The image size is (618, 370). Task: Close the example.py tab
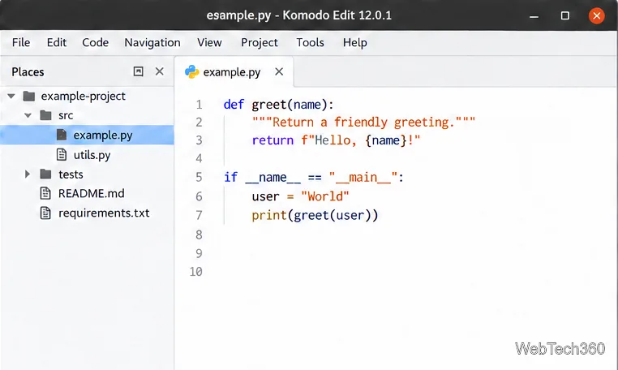point(279,71)
